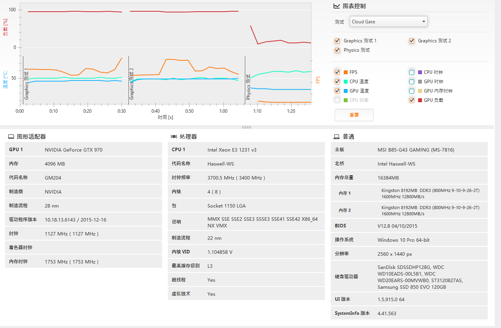The image size is (501, 328).
Task: Click the manufacturing process value 22 nm
Action: [214, 238]
